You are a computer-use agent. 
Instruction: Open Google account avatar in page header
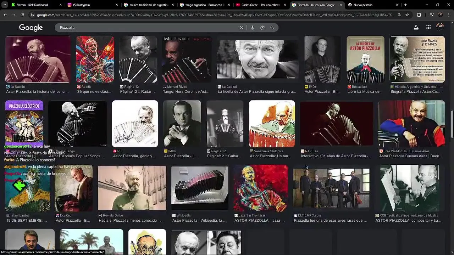click(440, 27)
